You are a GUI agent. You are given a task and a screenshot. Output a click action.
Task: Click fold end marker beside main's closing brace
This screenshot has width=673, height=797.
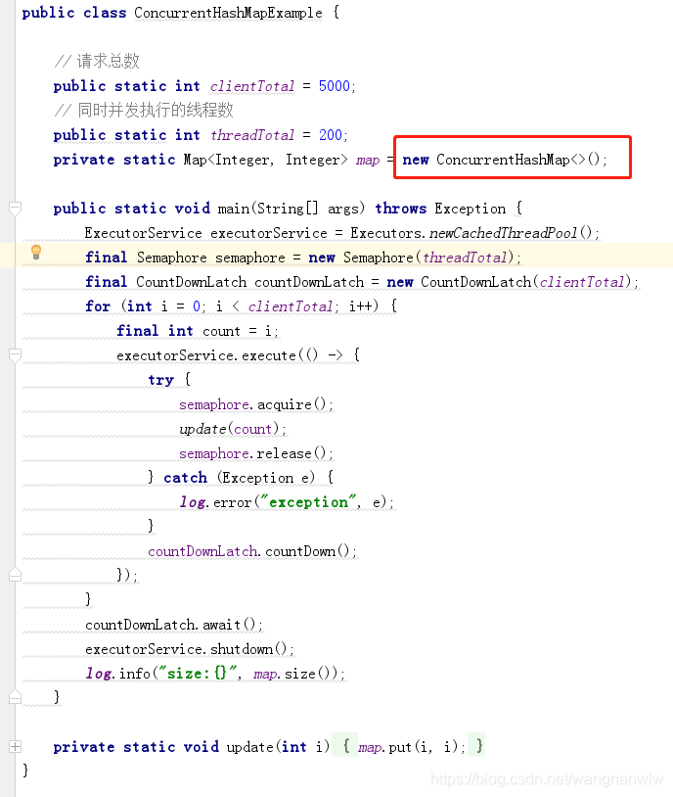[x=16, y=697]
